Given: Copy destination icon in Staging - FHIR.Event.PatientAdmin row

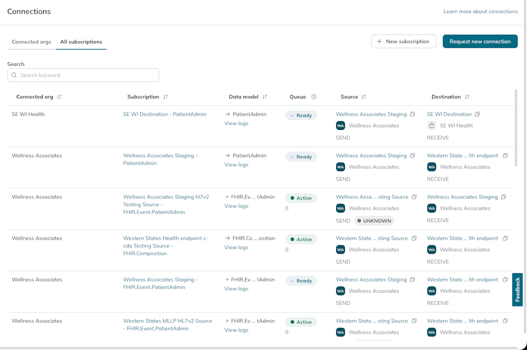Looking at the screenshot, I should [505, 279].
